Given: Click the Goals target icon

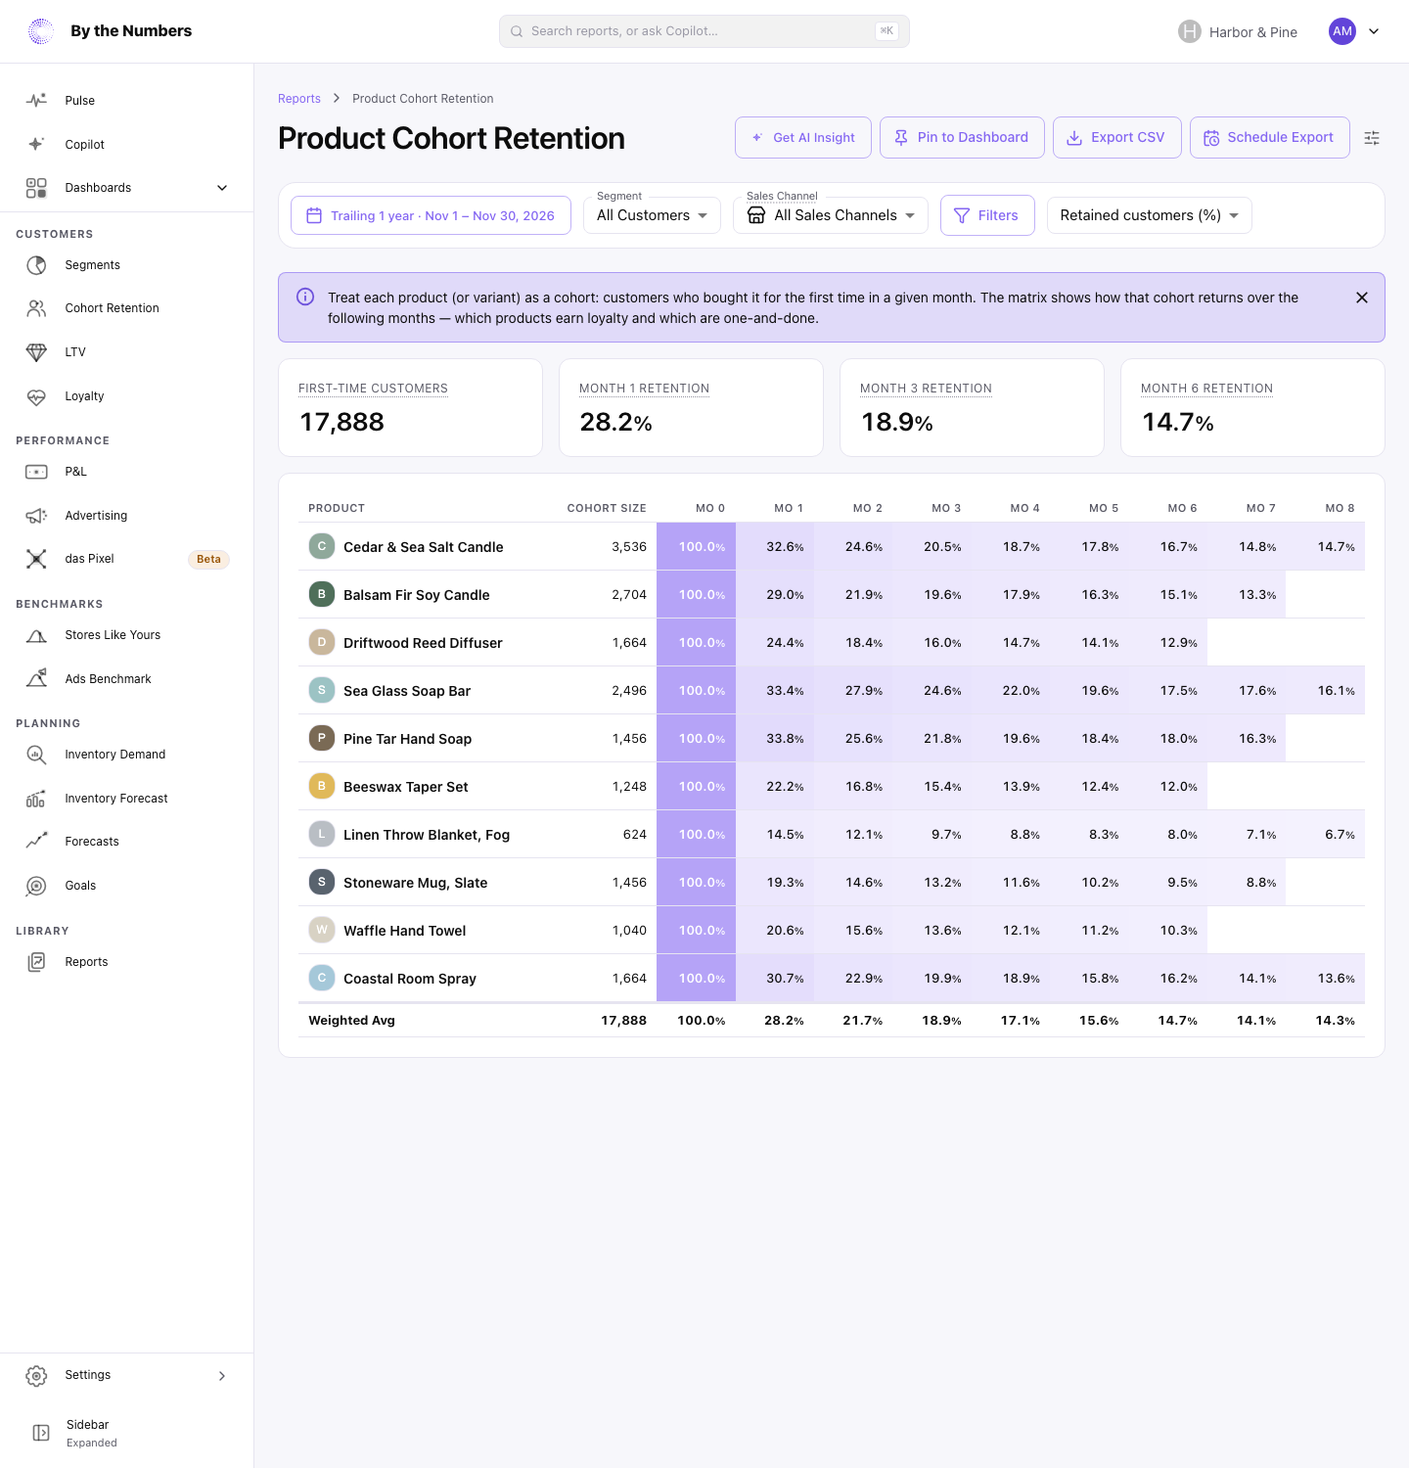Looking at the screenshot, I should pos(36,886).
